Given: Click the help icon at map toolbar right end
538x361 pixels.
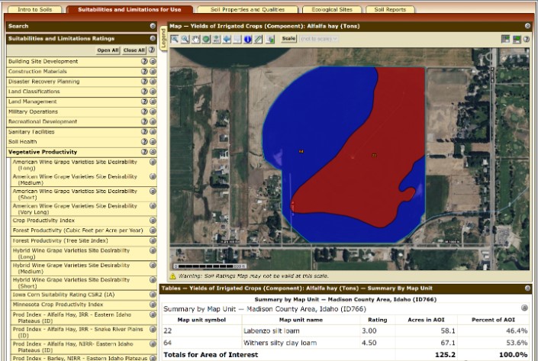Looking at the screenshot, I should coord(527,39).
